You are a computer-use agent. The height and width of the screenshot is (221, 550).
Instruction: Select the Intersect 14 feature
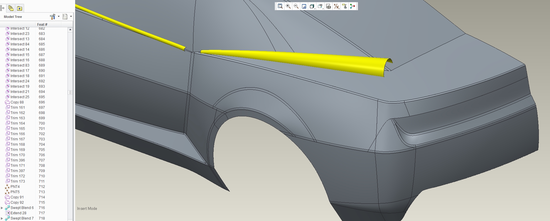[x=20, y=50]
